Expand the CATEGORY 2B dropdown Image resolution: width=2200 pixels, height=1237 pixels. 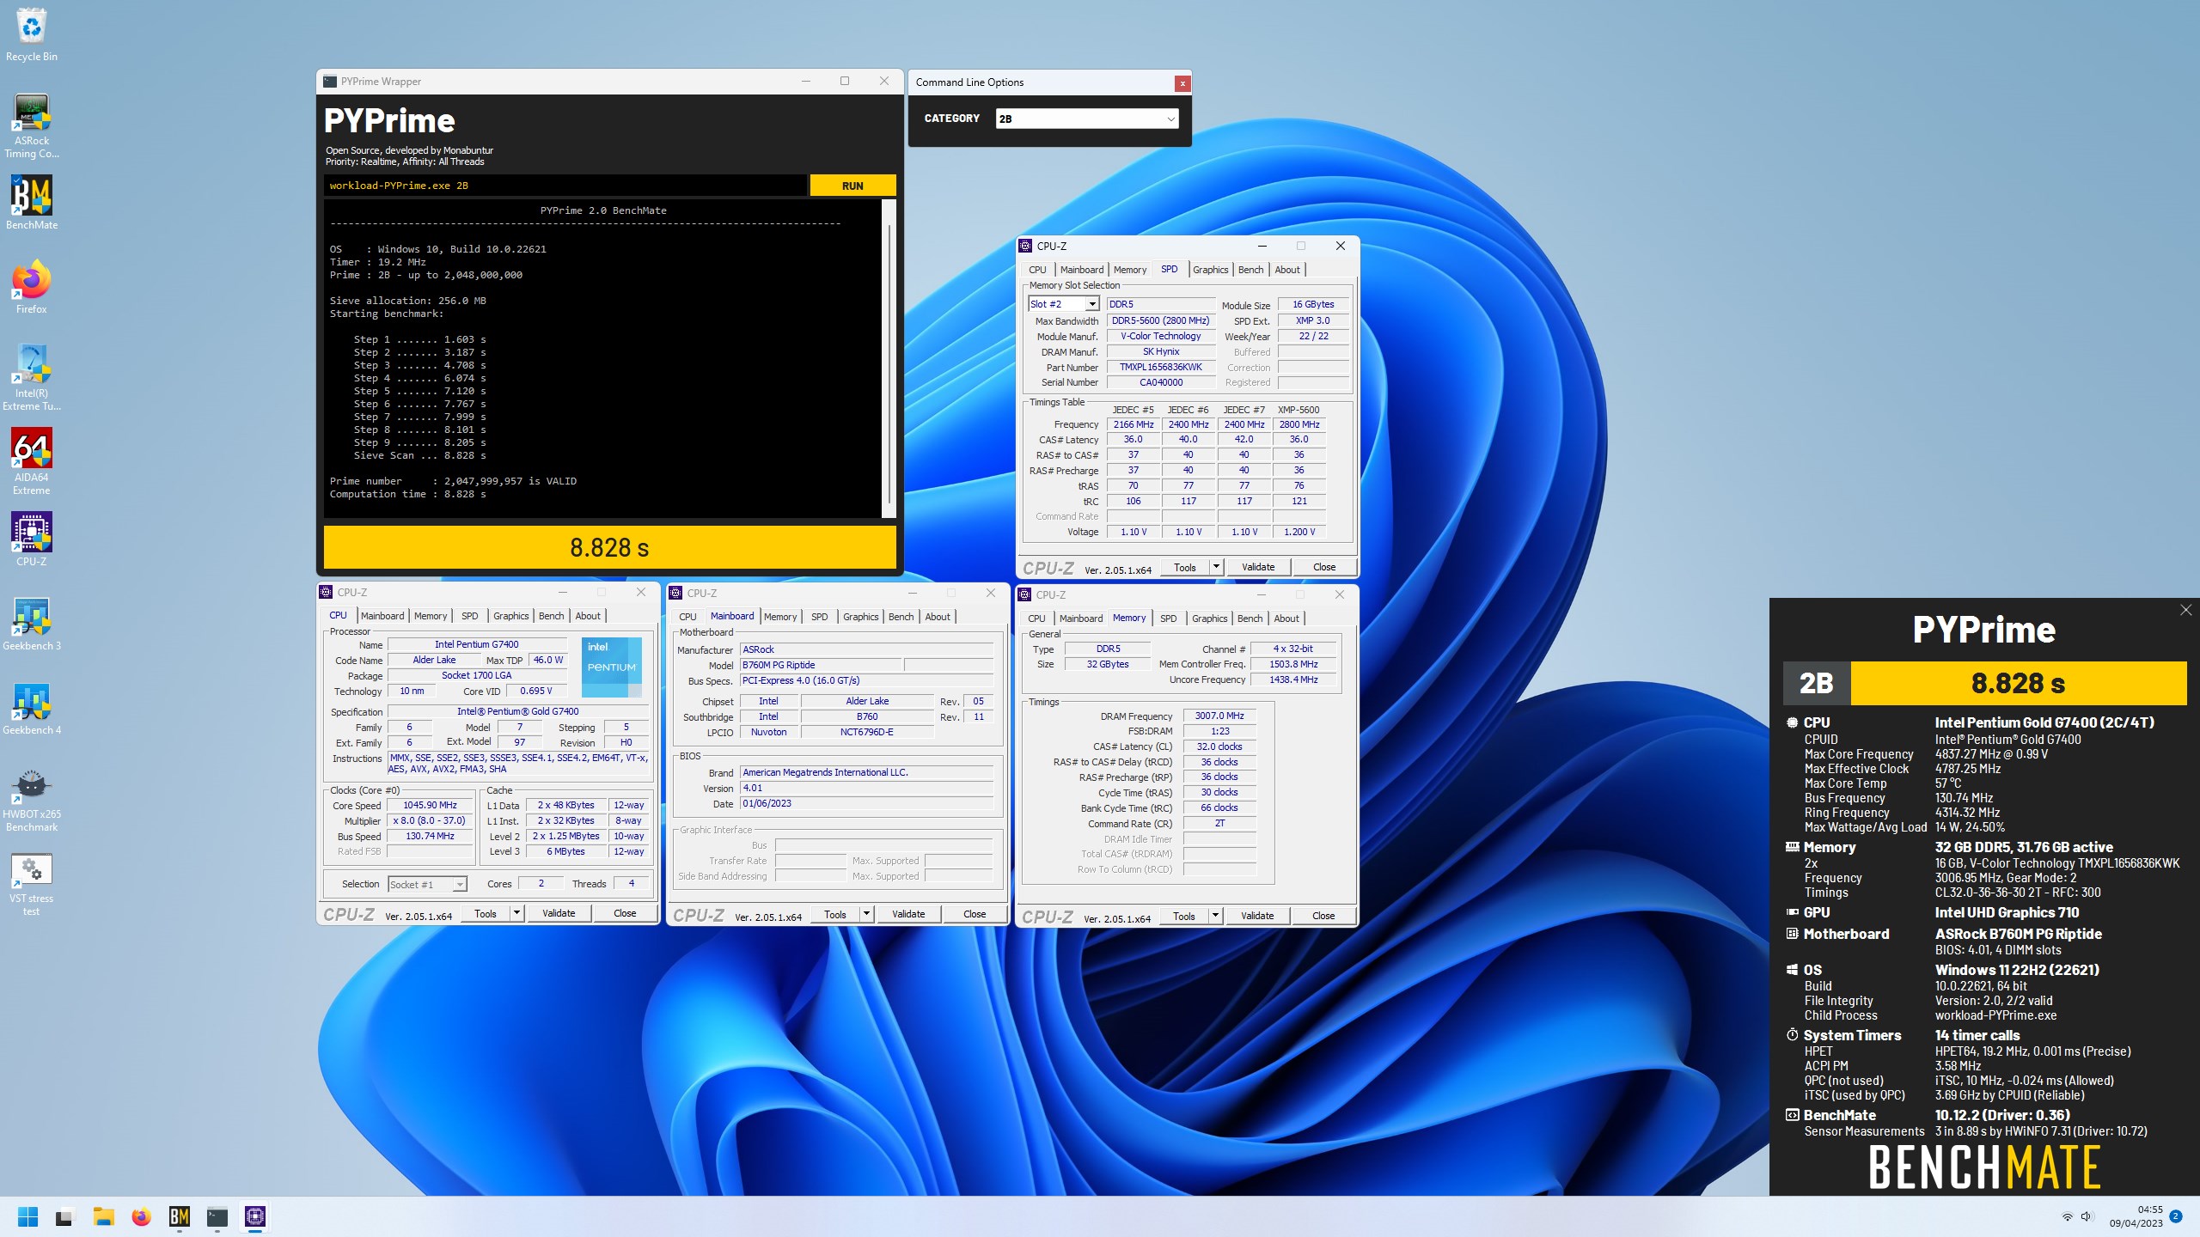1170,119
